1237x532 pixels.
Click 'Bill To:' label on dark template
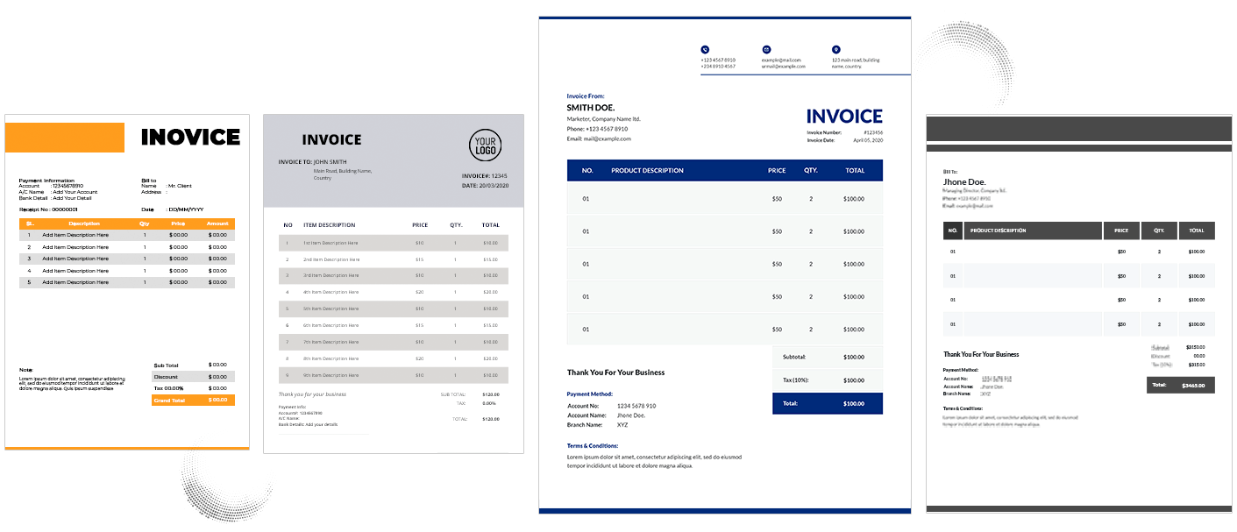point(950,172)
